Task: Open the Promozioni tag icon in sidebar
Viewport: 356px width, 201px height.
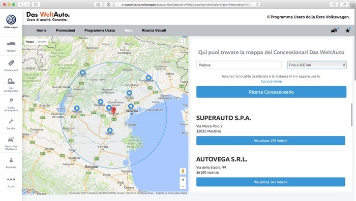Action: click(11, 63)
